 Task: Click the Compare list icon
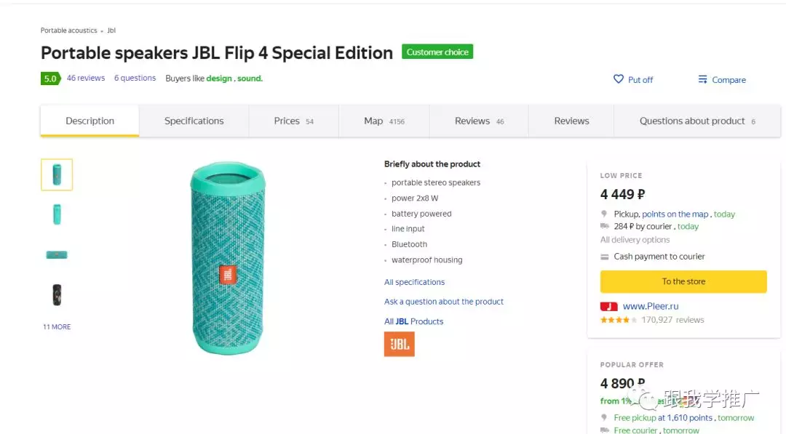coord(702,79)
